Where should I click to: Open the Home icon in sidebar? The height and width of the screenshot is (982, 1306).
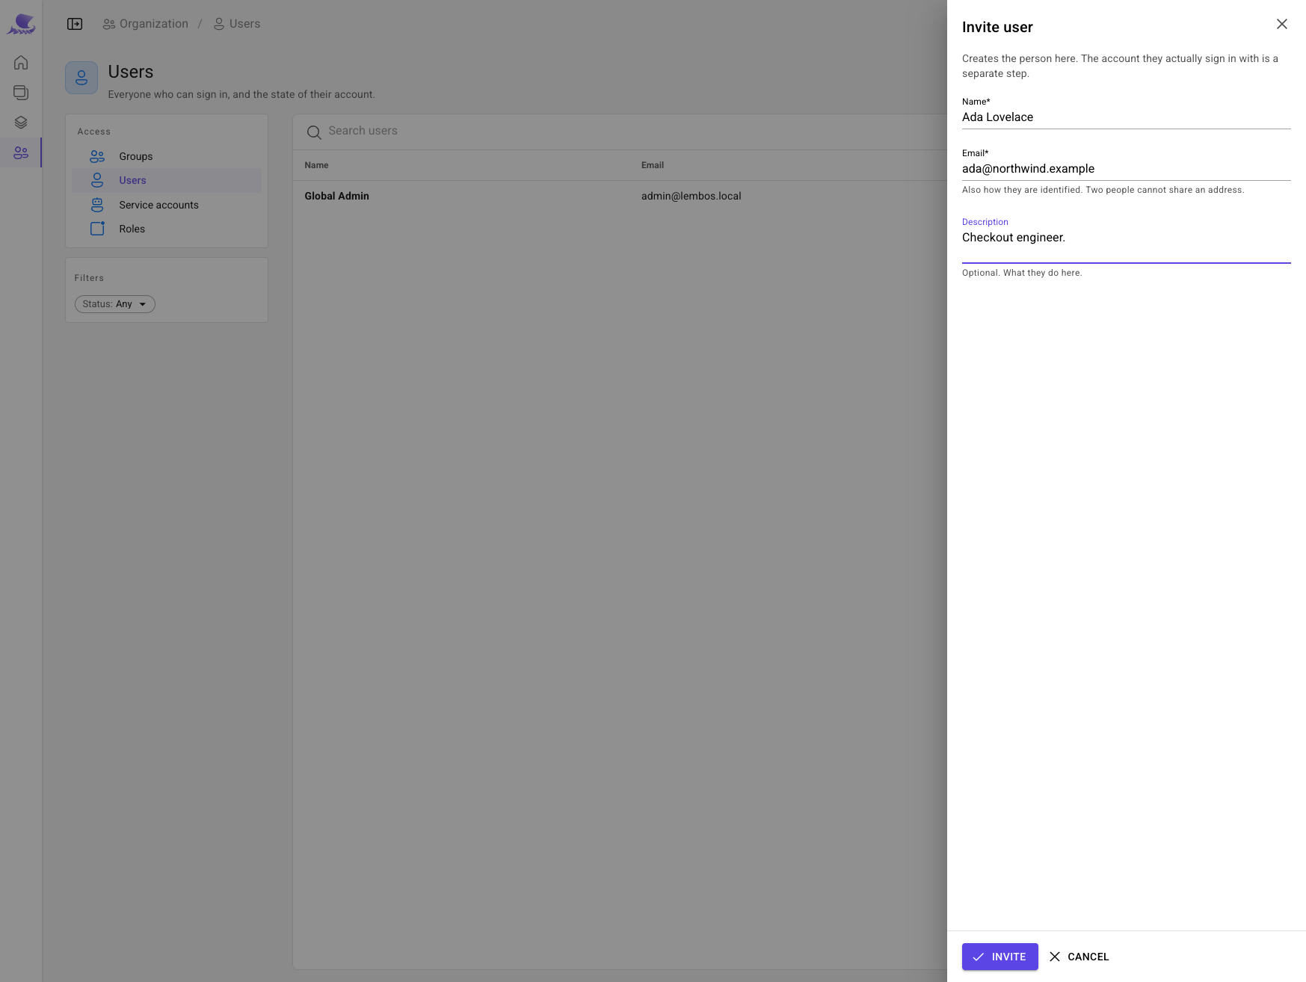[21, 63]
